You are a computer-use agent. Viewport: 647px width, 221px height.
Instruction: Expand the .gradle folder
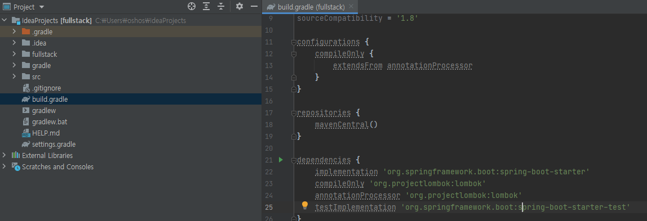(14, 31)
